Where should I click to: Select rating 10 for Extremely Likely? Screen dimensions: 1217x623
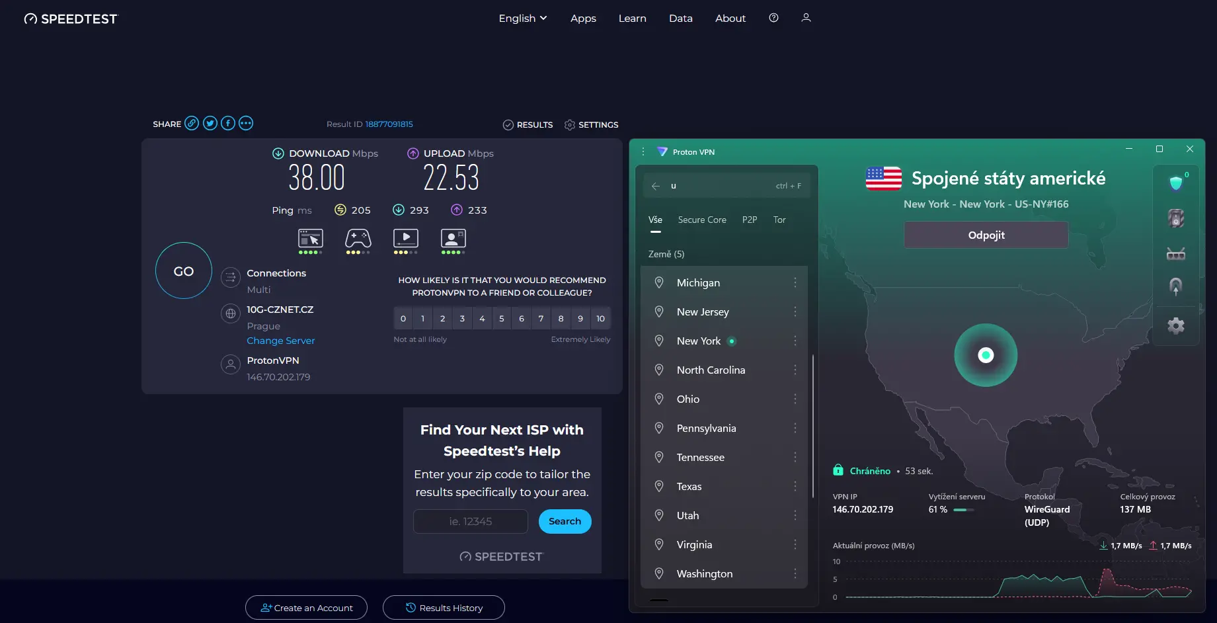(x=600, y=318)
